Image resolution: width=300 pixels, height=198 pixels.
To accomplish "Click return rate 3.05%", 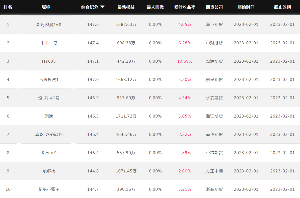I will click(x=185, y=116).
